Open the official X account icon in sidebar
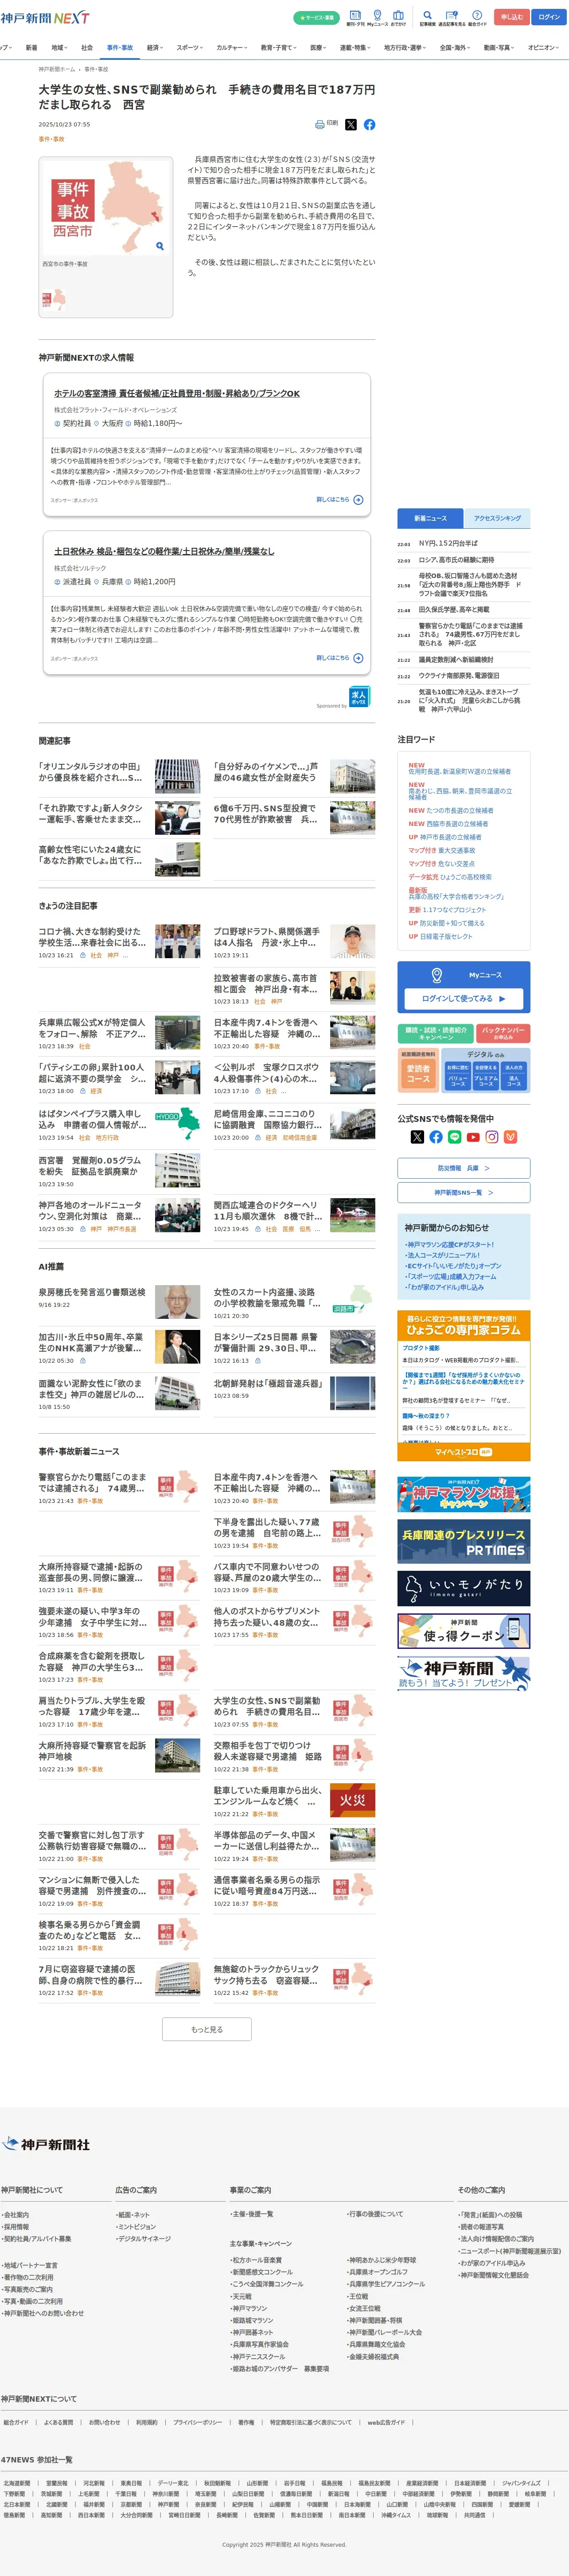 [x=417, y=1137]
